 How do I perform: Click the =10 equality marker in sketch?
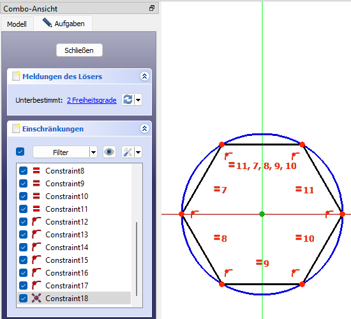[305, 238]
